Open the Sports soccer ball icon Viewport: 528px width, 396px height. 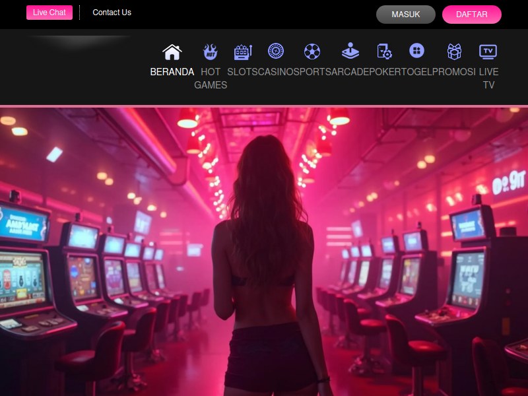click(312, 51)
